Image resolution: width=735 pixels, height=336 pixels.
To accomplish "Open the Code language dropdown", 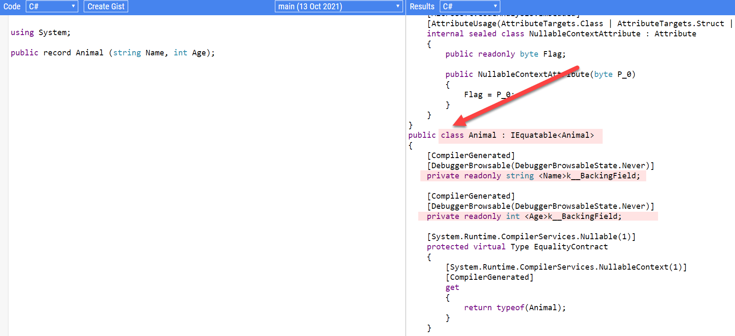I will tap(52, 6).
